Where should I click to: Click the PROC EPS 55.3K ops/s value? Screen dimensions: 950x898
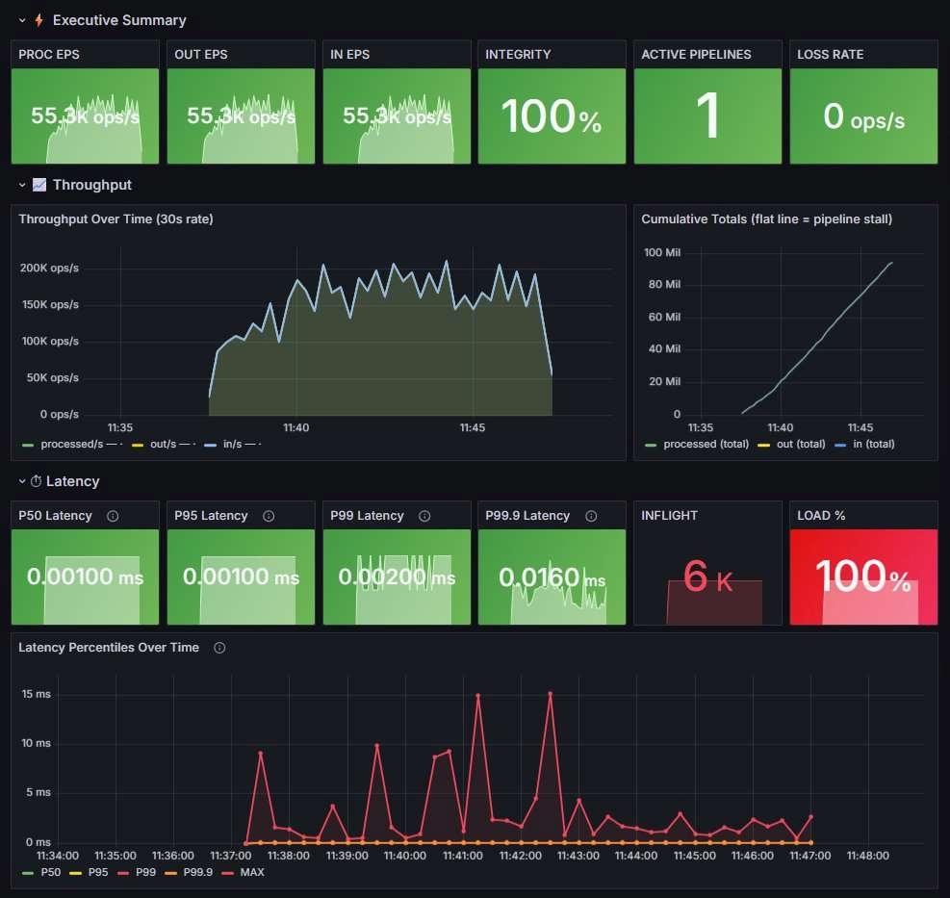[85, 115]
